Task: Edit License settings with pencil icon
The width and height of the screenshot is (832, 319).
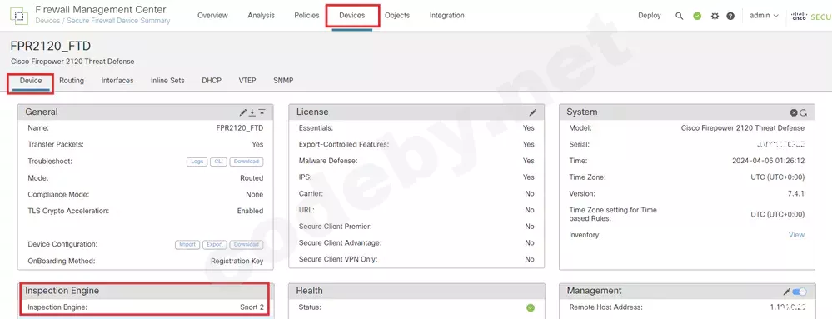Action: coord(533,112)
